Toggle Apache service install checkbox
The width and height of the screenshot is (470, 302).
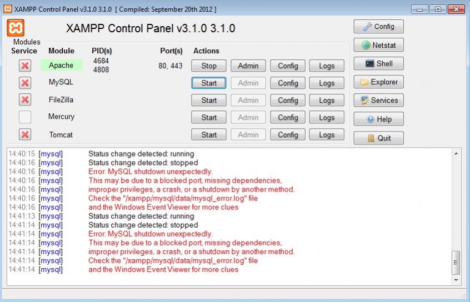(25, 66)
